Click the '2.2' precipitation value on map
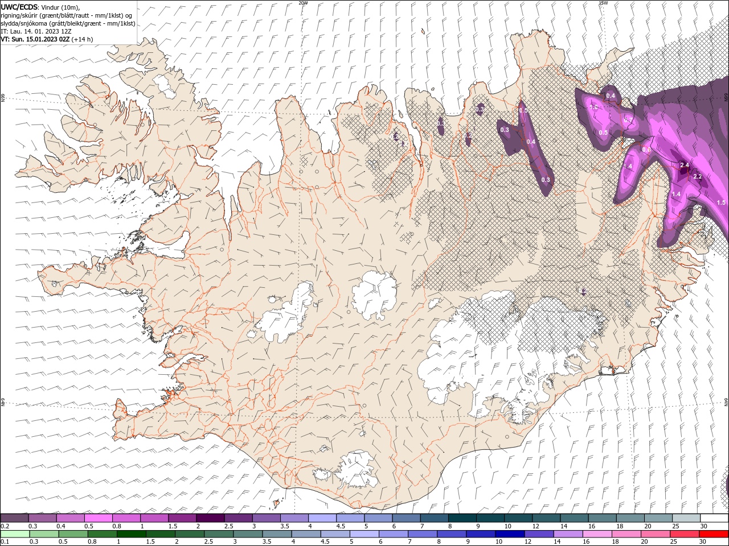This screenshot has height=546, width=729. [697, 177]
